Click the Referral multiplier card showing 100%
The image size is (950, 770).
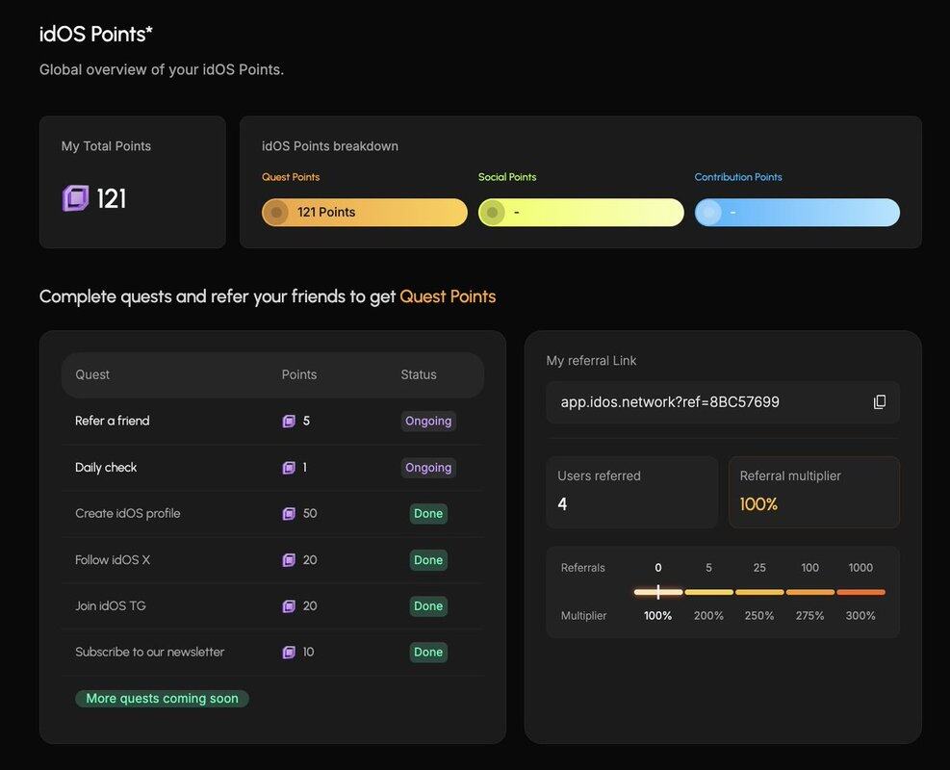pyautogui.click(x=814, y=492)
